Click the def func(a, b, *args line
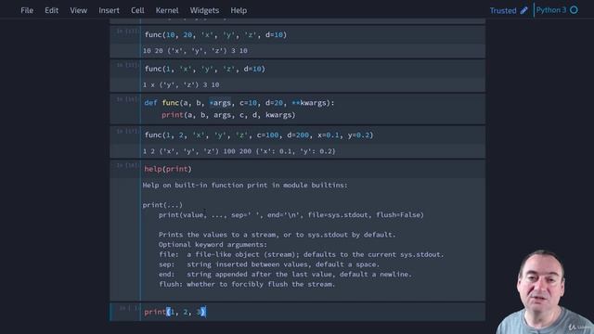This screenshot has height=334, width=594. click(x=239, y=103)
